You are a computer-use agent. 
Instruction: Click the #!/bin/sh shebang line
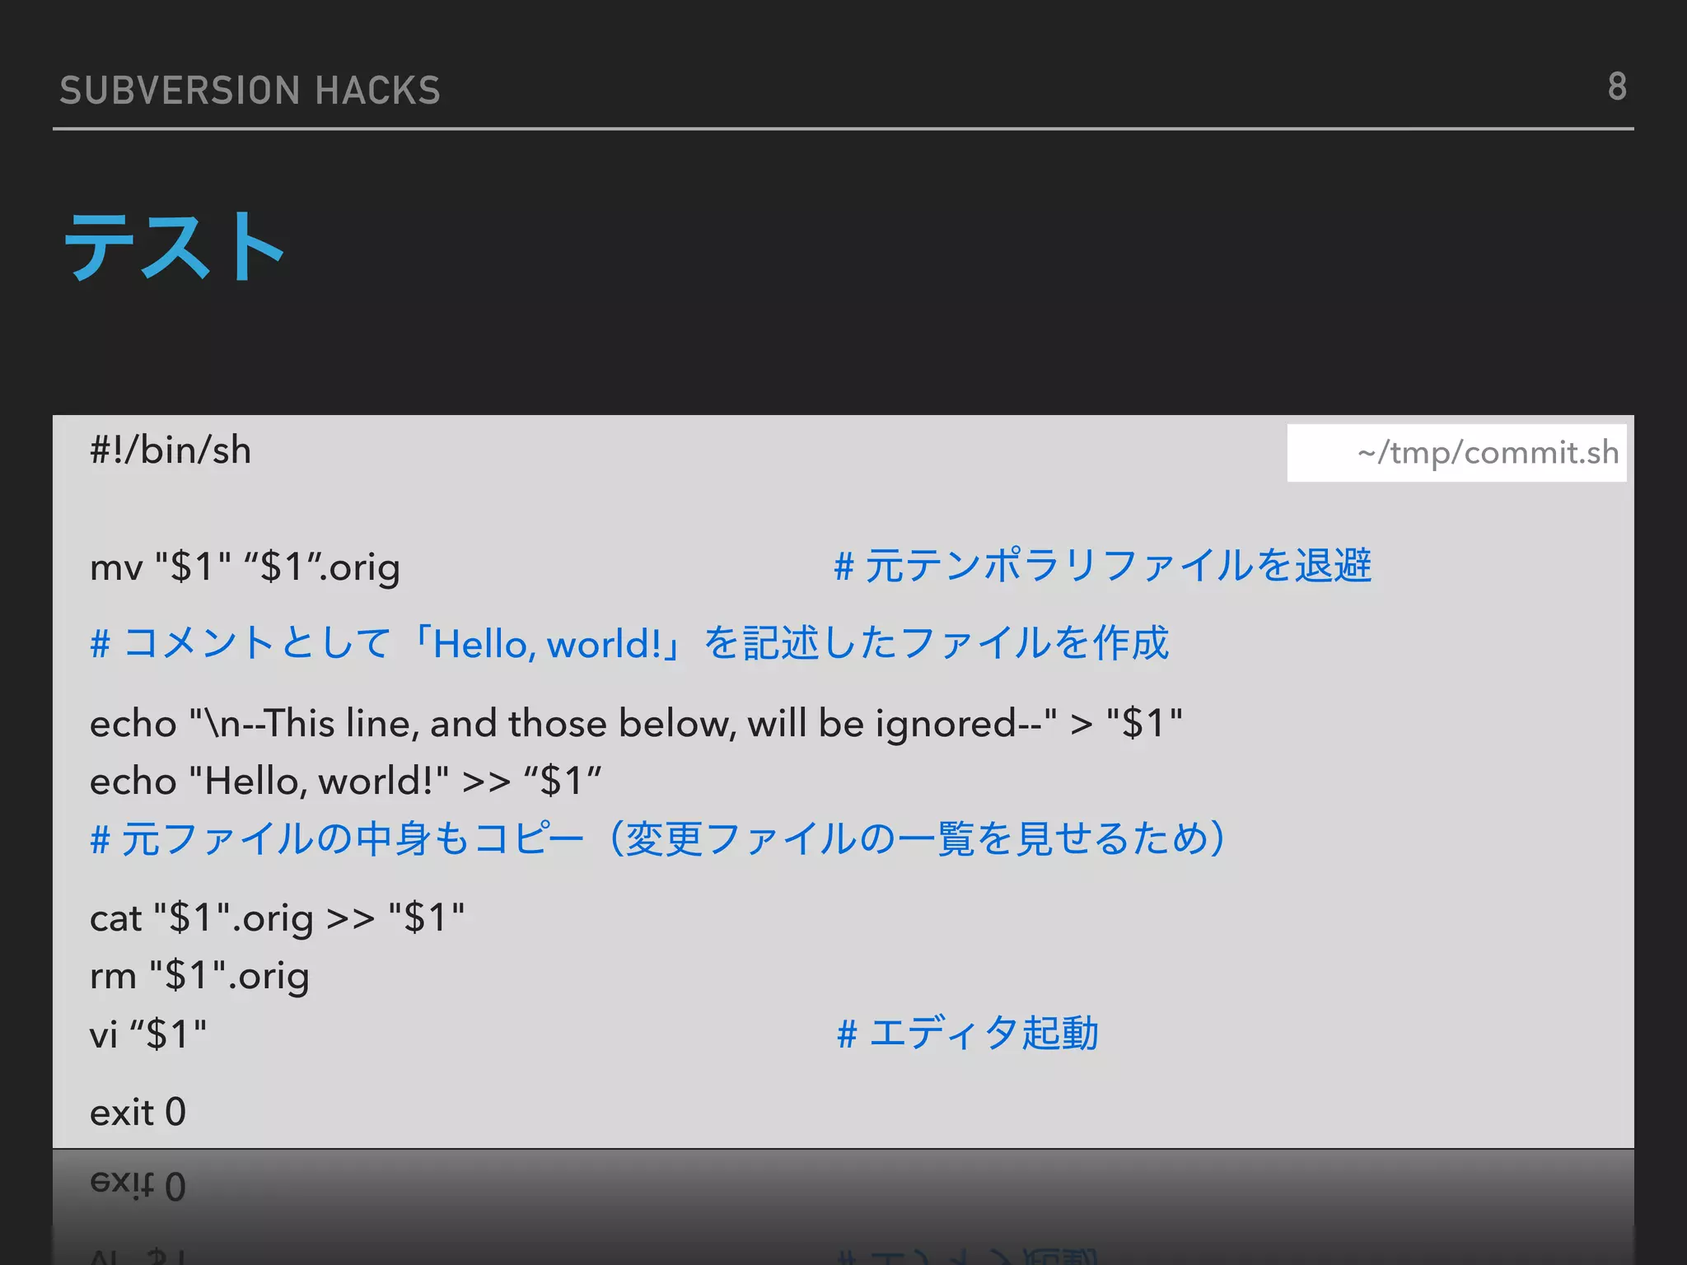click(171, 450)
